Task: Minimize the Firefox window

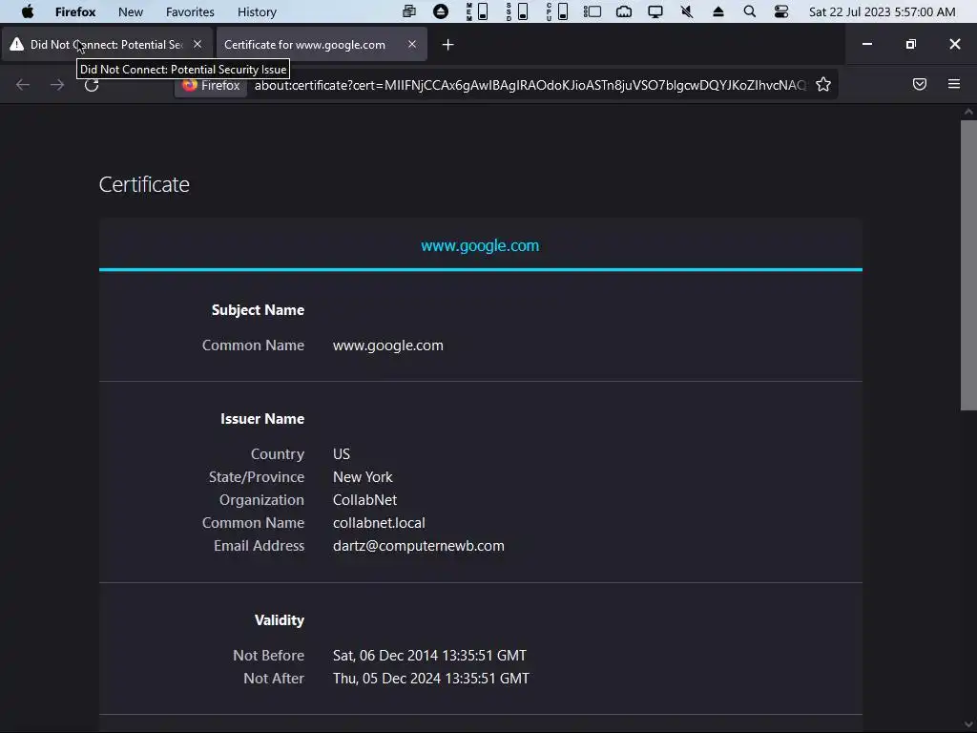Action: pos(866,44)
